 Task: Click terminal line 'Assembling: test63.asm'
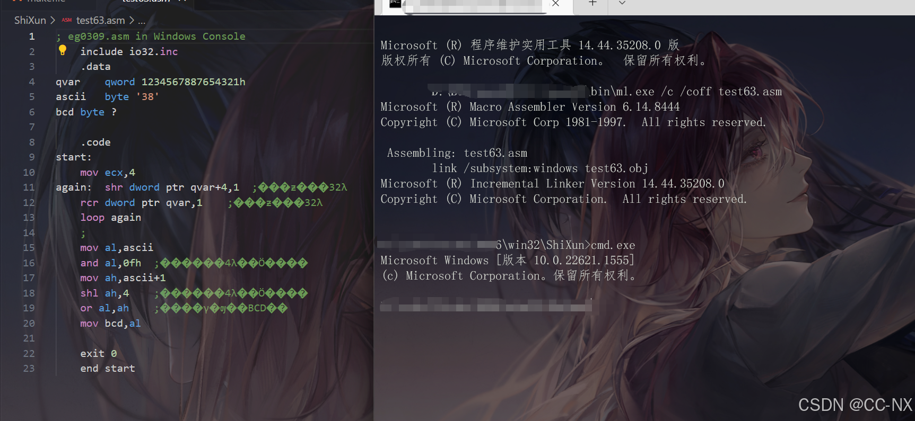tap(457, 153)
